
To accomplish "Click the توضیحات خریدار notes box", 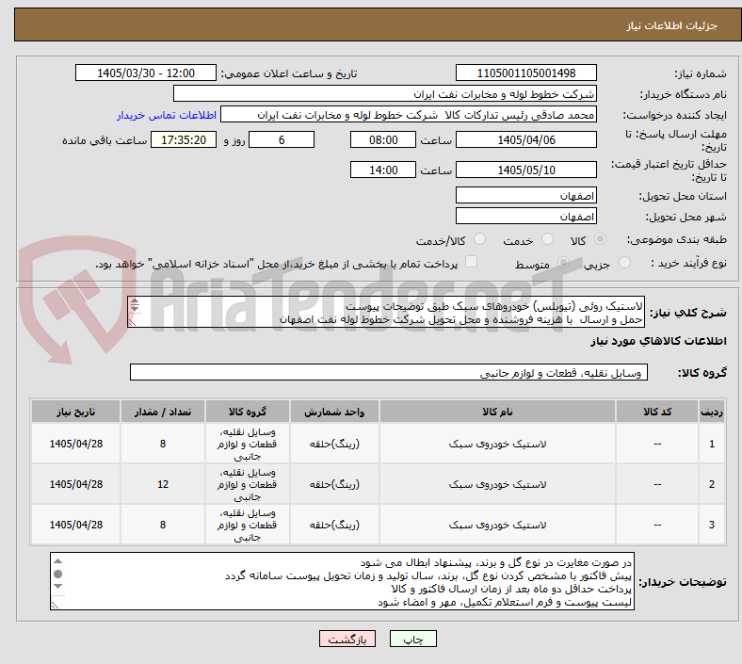I will 342,581.
